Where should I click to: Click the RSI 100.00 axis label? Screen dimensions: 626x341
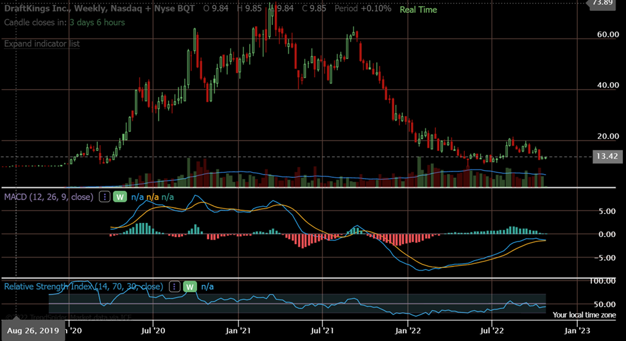pos(602,281)
